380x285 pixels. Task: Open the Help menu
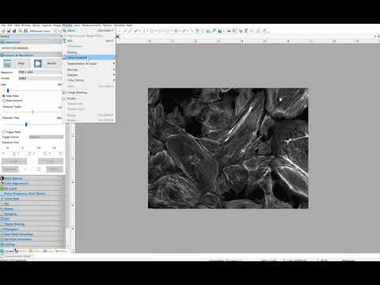point(129,25)
